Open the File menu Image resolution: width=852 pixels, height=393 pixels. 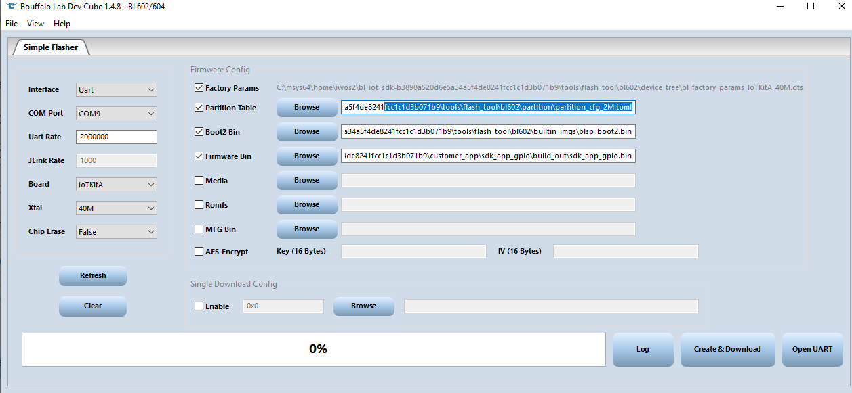coord(12,24)
